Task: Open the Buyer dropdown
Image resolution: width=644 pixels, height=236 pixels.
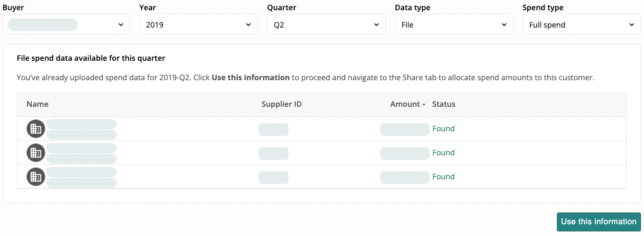Action: 66,25
